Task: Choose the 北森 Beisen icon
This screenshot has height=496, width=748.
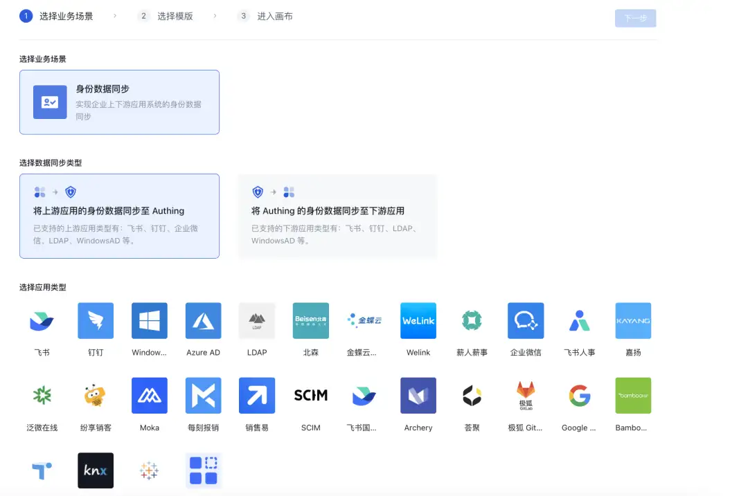Action: tap(310, 321)
